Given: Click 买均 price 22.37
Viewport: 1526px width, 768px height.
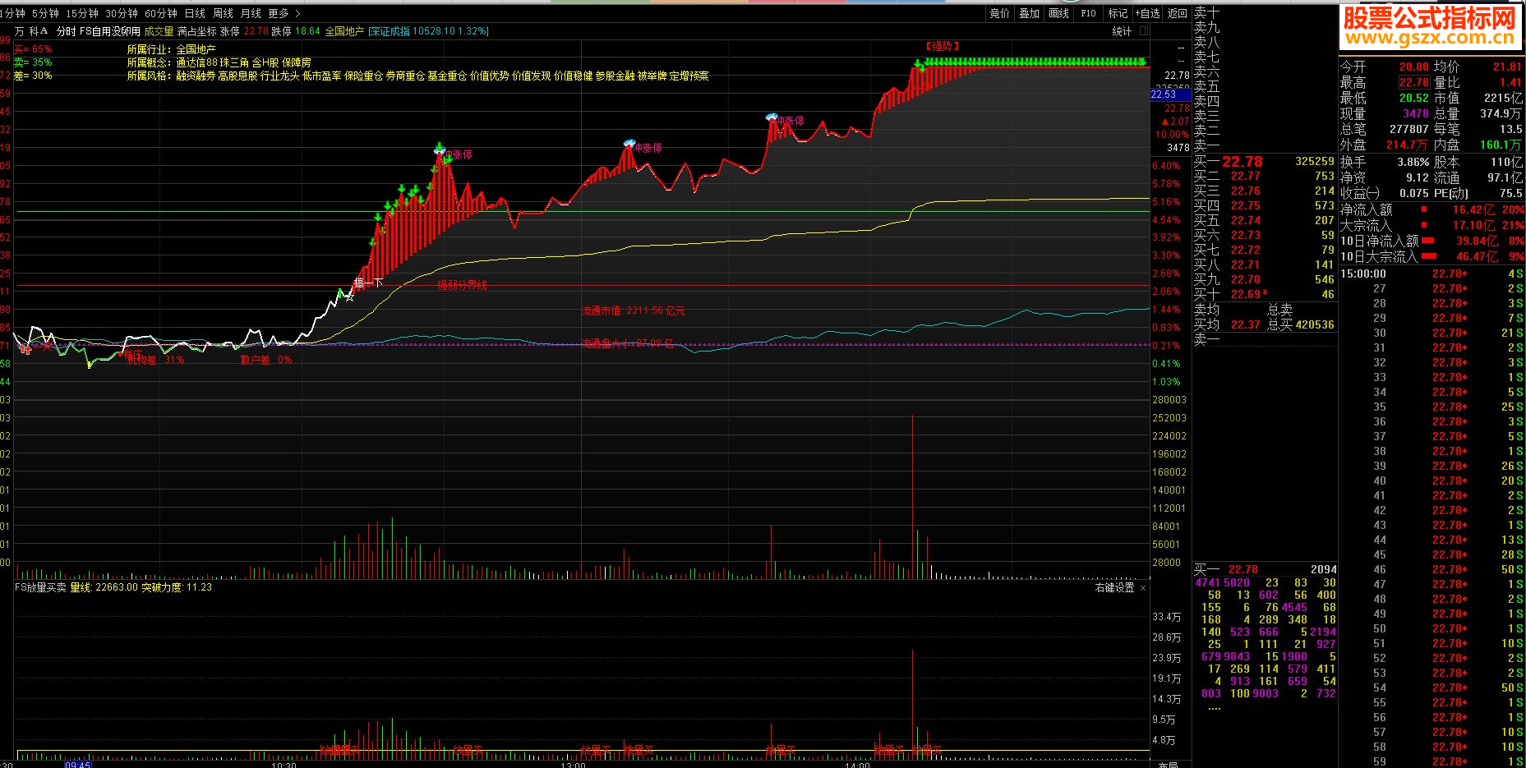Looking at the screenshot, I should click(1245, 324).
